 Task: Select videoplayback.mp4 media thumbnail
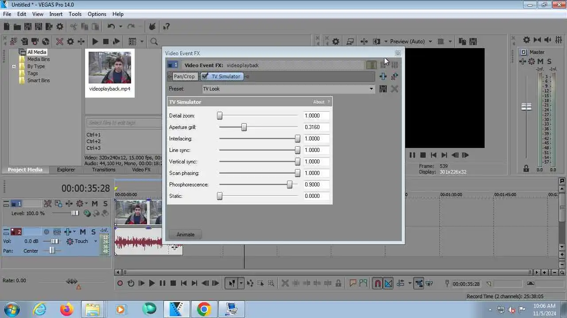(x=110, y=68)
